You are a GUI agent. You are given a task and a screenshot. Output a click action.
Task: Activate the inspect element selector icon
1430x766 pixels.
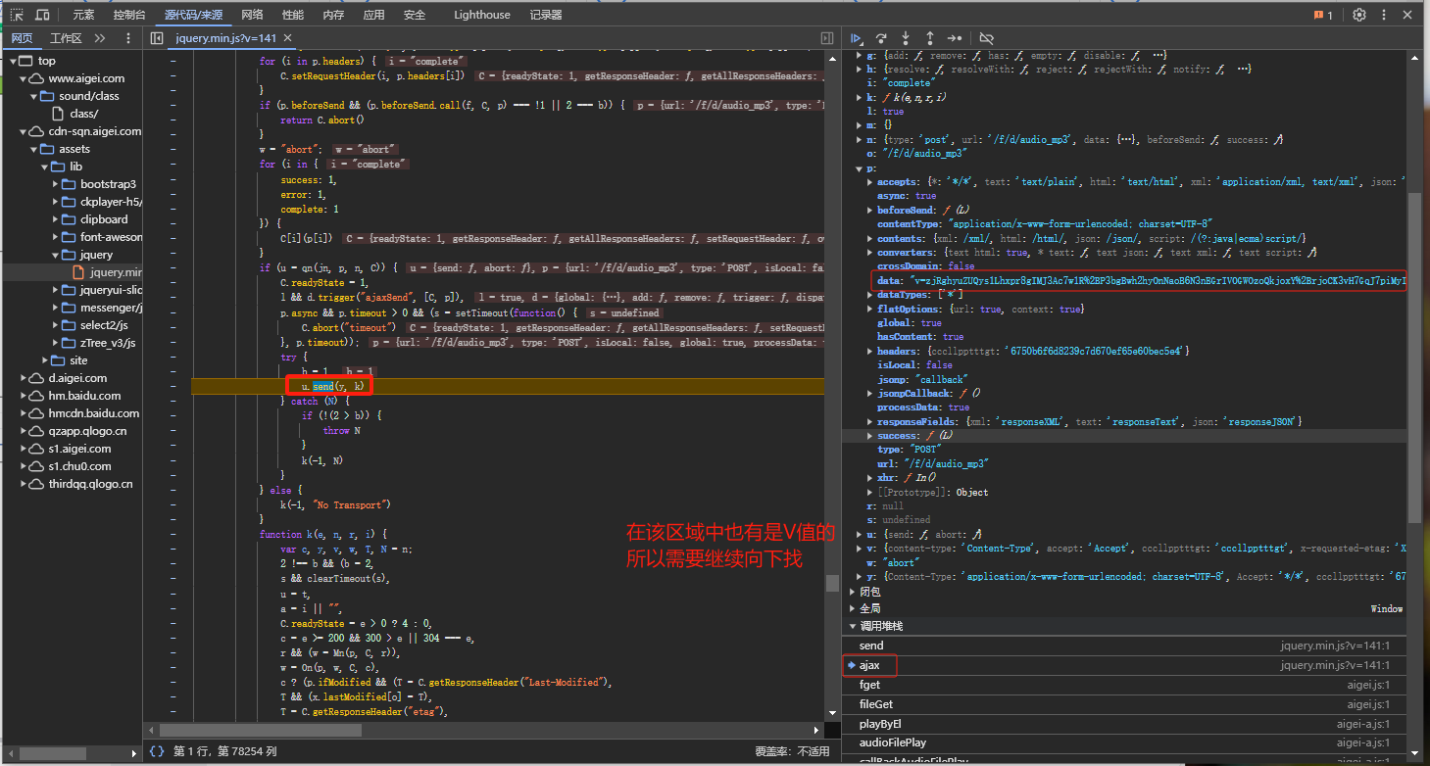[17, 15]
